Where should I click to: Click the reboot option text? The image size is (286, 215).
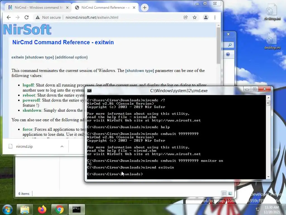tap(29, 95)
